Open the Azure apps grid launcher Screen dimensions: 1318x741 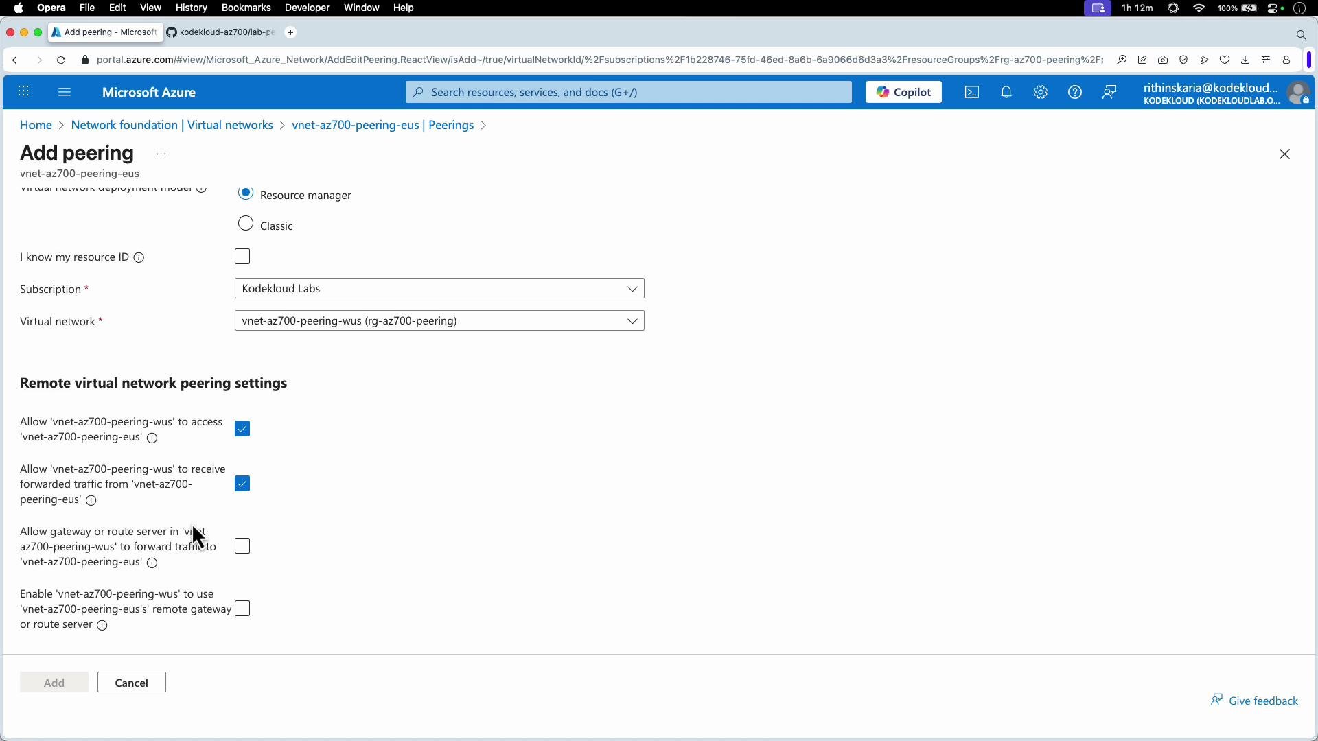[x=23, y=92]
